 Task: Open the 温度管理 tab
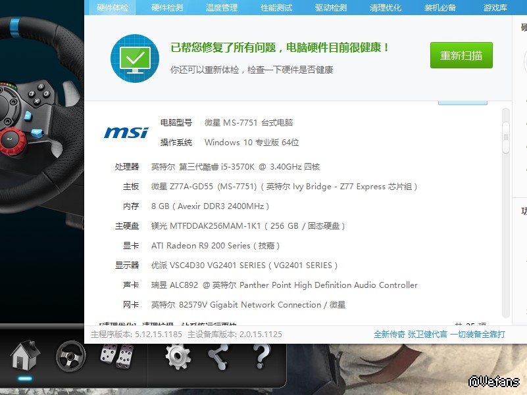coord(222,8)
